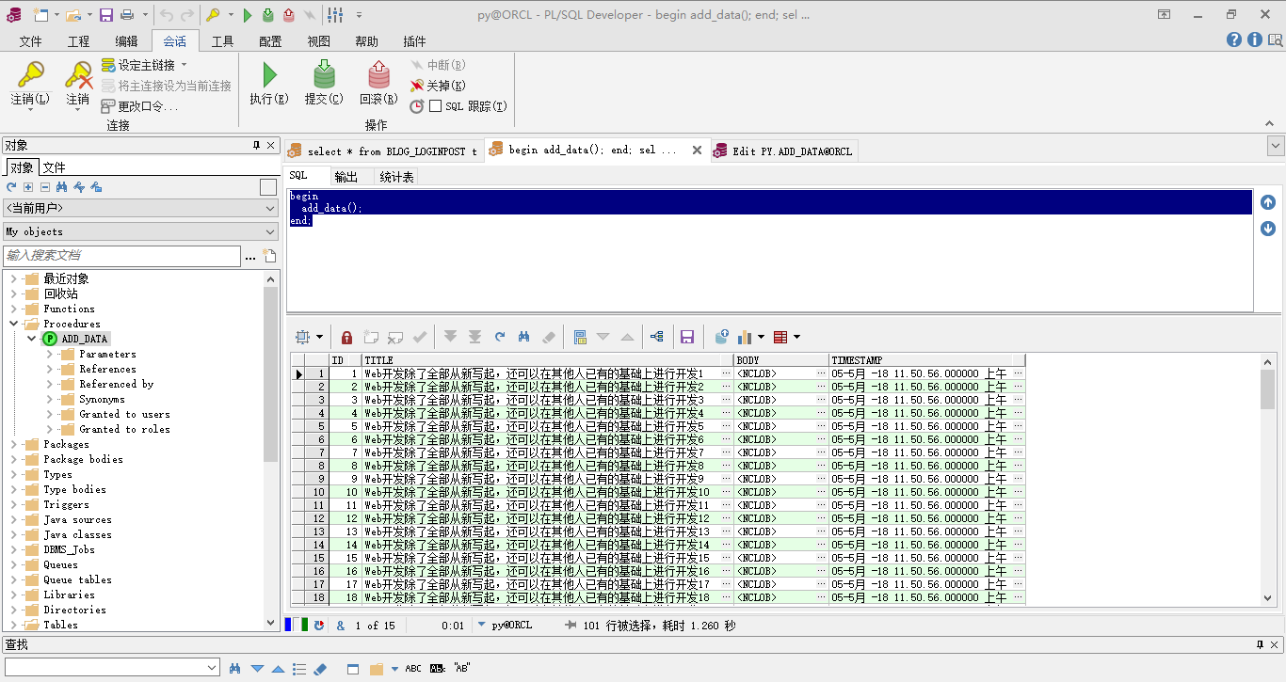Viewport: 1286px width, 682px height.
Task: Close the begin add_data() window tab
Action: [x=697, y=150]
